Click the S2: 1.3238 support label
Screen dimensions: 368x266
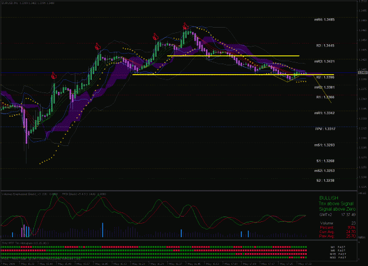[x=325, y=181]
